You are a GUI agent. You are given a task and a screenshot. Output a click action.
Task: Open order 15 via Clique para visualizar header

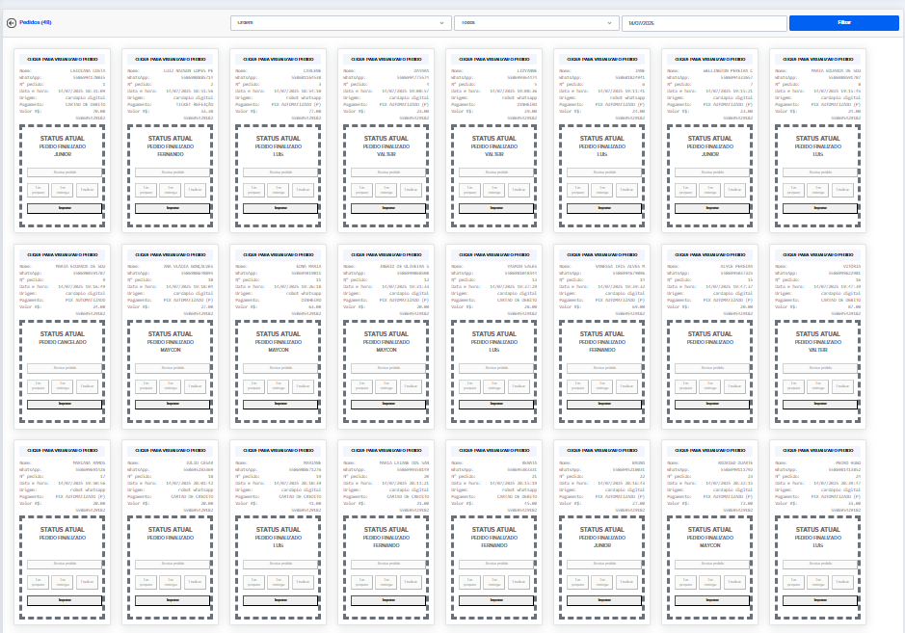[x=710, y=254]
